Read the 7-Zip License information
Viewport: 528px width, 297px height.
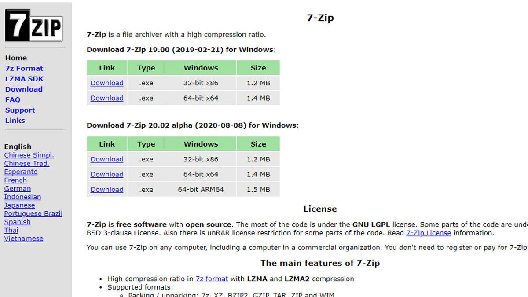point(428,233)
